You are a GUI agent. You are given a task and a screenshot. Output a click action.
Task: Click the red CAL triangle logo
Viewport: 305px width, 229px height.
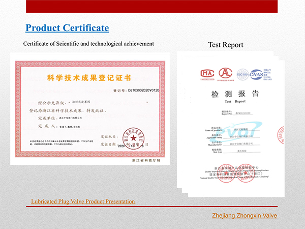226,73
